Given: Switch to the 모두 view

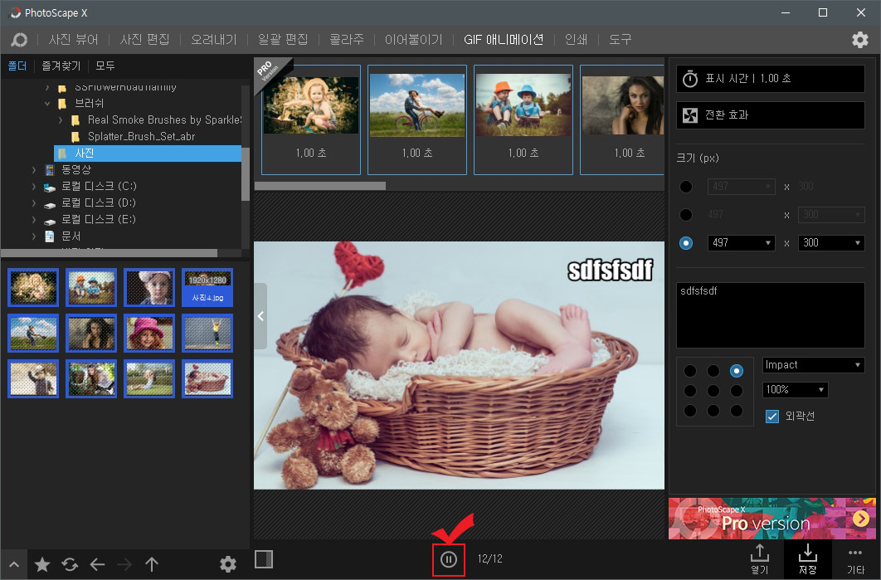Looking at the screenshot, I should point(105,66).
